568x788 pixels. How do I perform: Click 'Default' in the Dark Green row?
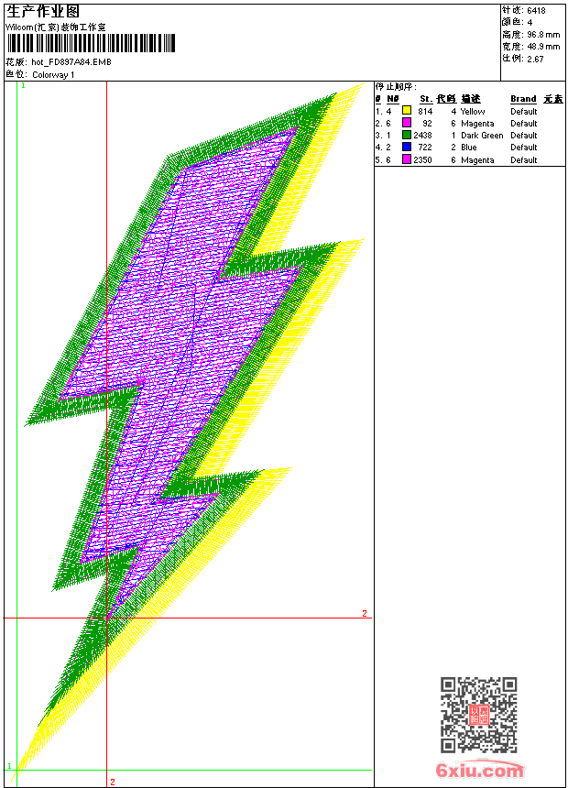coord(524,136)
